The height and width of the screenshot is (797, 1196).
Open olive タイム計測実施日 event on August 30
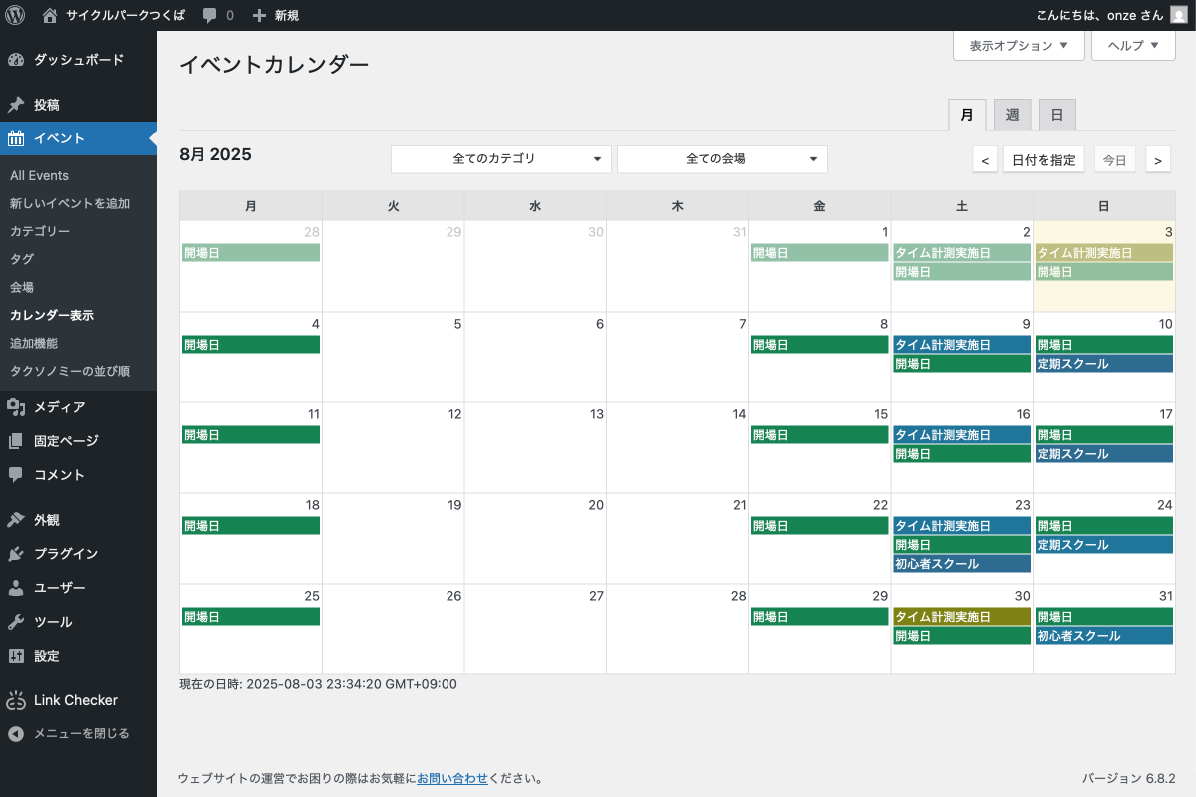click(962, 616)
